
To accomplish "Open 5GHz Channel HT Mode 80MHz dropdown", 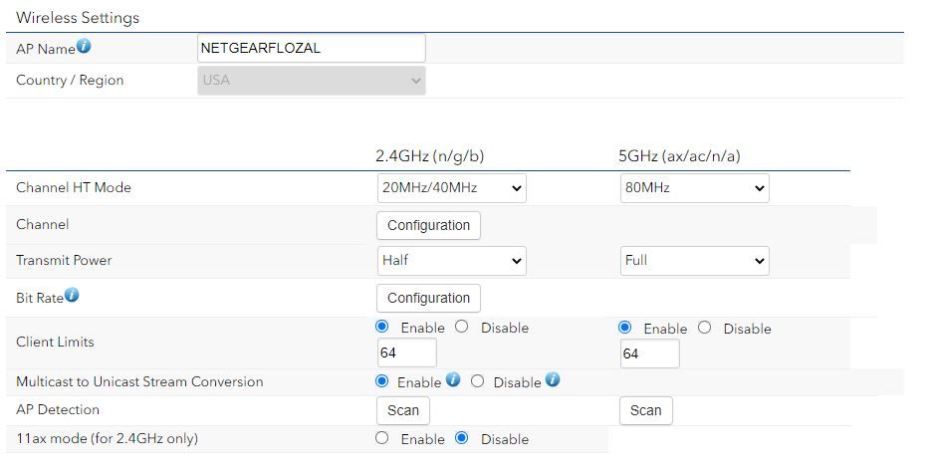I will [x=694, y=187].
